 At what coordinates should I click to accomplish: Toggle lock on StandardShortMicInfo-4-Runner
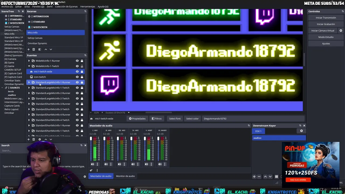click(x=82, y=115)
